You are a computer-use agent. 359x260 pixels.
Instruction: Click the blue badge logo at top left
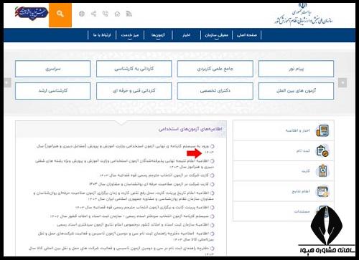pyautogui.click(x=32, y=13)
